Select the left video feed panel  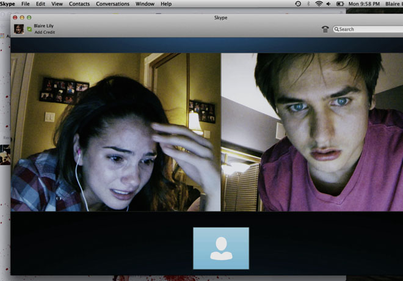click(115, 131)
